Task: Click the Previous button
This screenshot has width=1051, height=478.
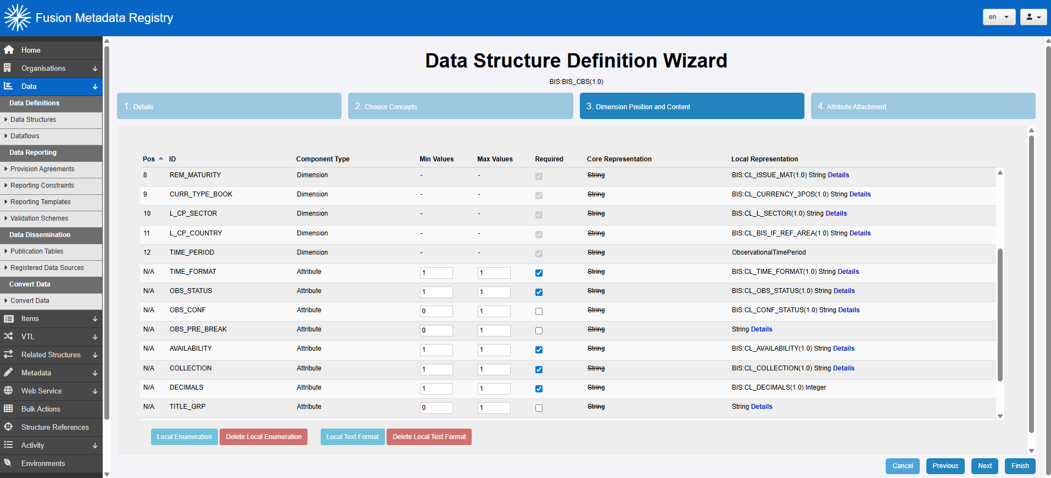Action: coord(945,466)
